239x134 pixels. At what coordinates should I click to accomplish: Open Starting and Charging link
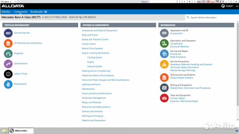[x=92, y=116]
